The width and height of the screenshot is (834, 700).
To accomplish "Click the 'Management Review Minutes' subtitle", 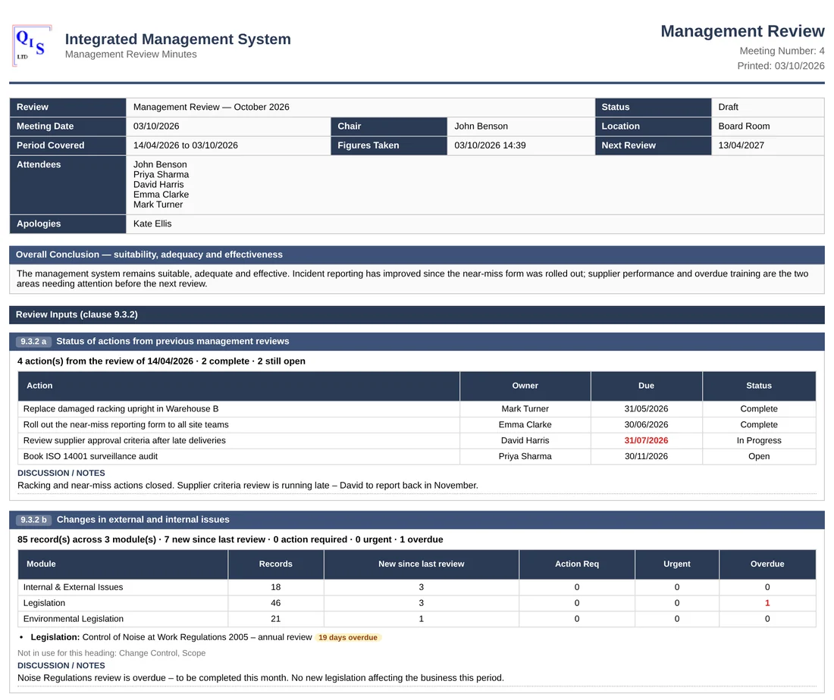I will (131, 55).
